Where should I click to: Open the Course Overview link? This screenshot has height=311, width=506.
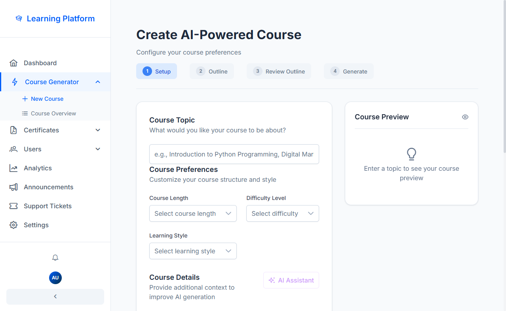[x=53, y=113]
